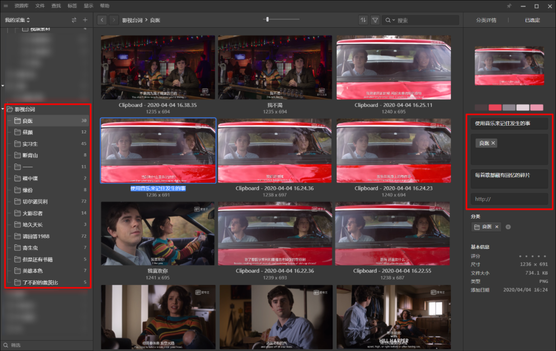The height and width of the screenshot is (351, 556).
Task: Select the red color swatch
Action: (x=495, y=108)
